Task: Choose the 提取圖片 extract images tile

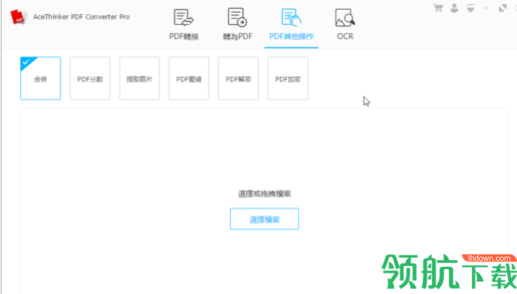Action: (139, 78)
